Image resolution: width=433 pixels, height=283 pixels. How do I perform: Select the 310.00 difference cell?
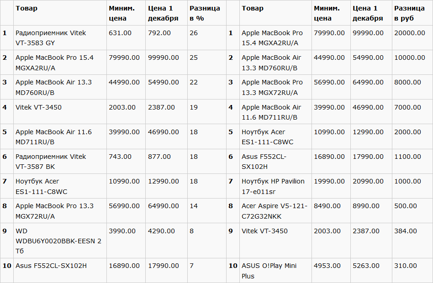click(406, 266)
